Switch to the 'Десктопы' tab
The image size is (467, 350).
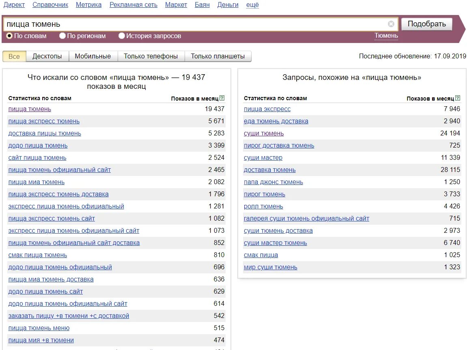(x=47, y=56)
